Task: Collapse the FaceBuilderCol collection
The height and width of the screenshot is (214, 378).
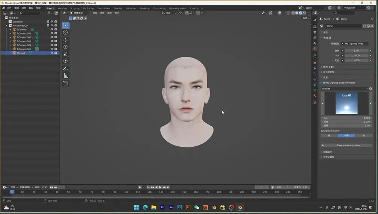Action: (6, 26)
